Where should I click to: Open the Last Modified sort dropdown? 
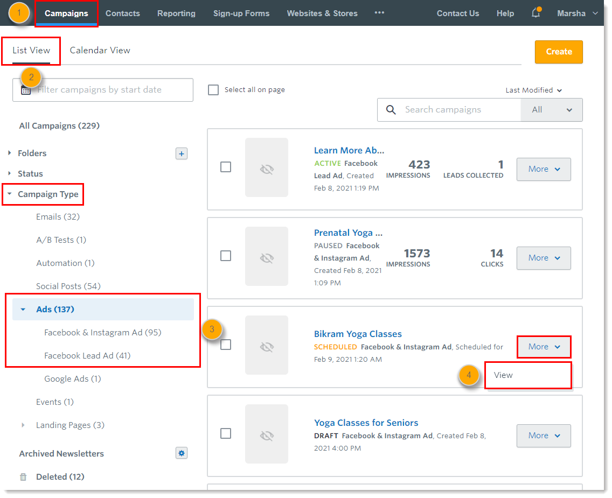click(x=533, y=90)
